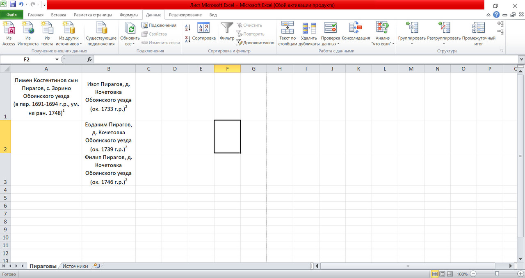Open the Сортировка dialog
Screen dimensions: 525x278
pyautogui.click(x=204, y=32)
